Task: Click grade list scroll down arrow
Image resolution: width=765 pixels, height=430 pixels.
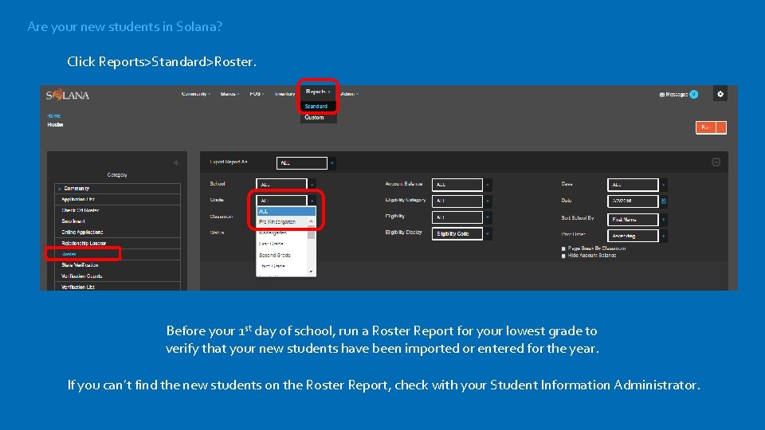Action: tap(312, 272)
